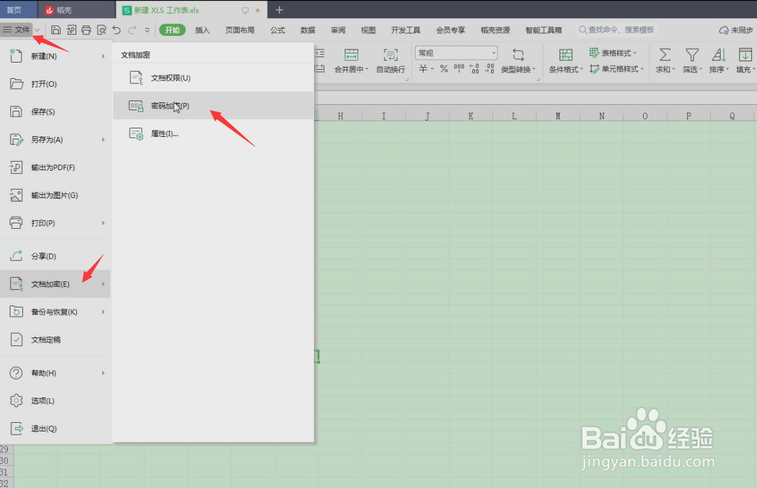This screenshot has width=757, height=488.
Task: Click the currency ￥ format icon
Action: click(x=423, y=68)
